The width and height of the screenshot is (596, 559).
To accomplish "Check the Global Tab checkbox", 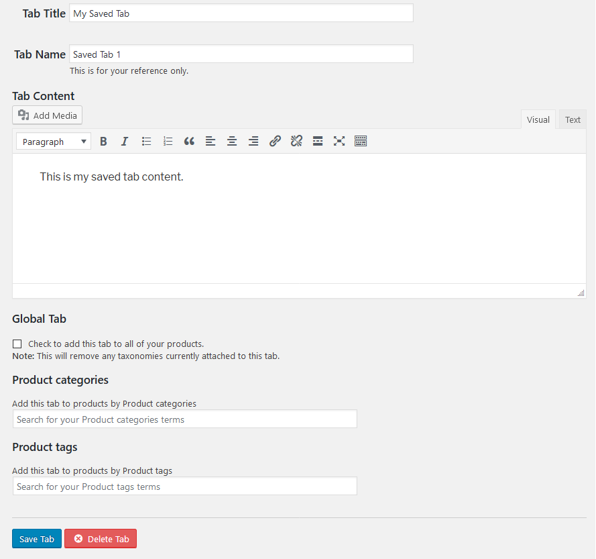I will (x=17, y=344).
